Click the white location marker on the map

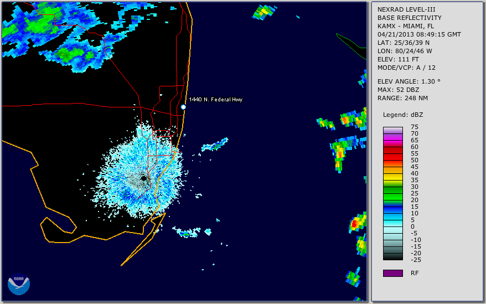point(183,107)
